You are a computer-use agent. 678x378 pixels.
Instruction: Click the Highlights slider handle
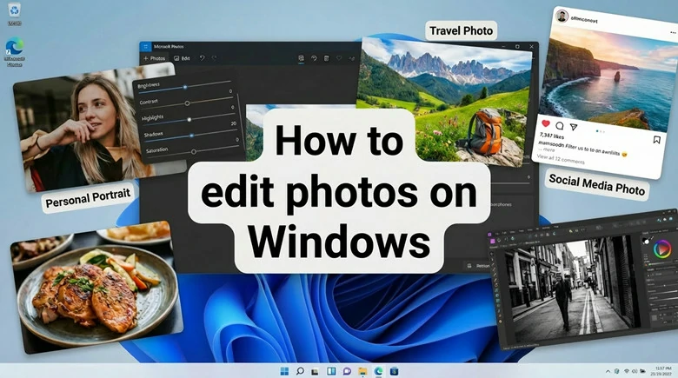[189, 119]
